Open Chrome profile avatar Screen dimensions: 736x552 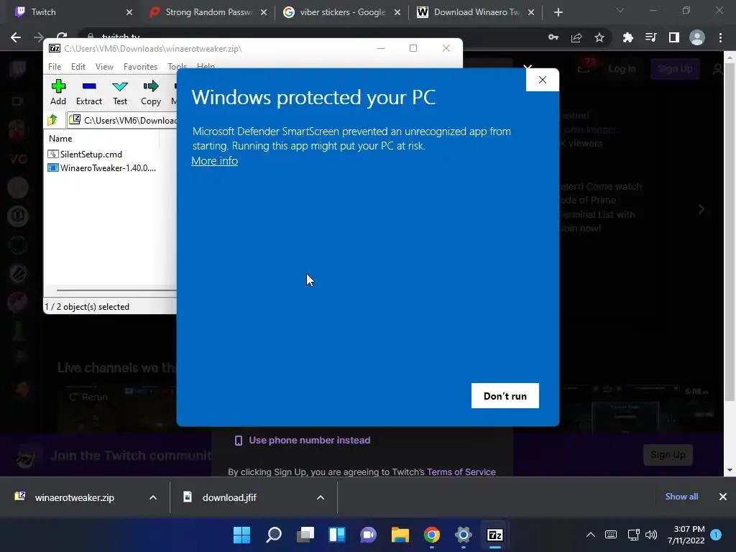(x=697, y=37)
